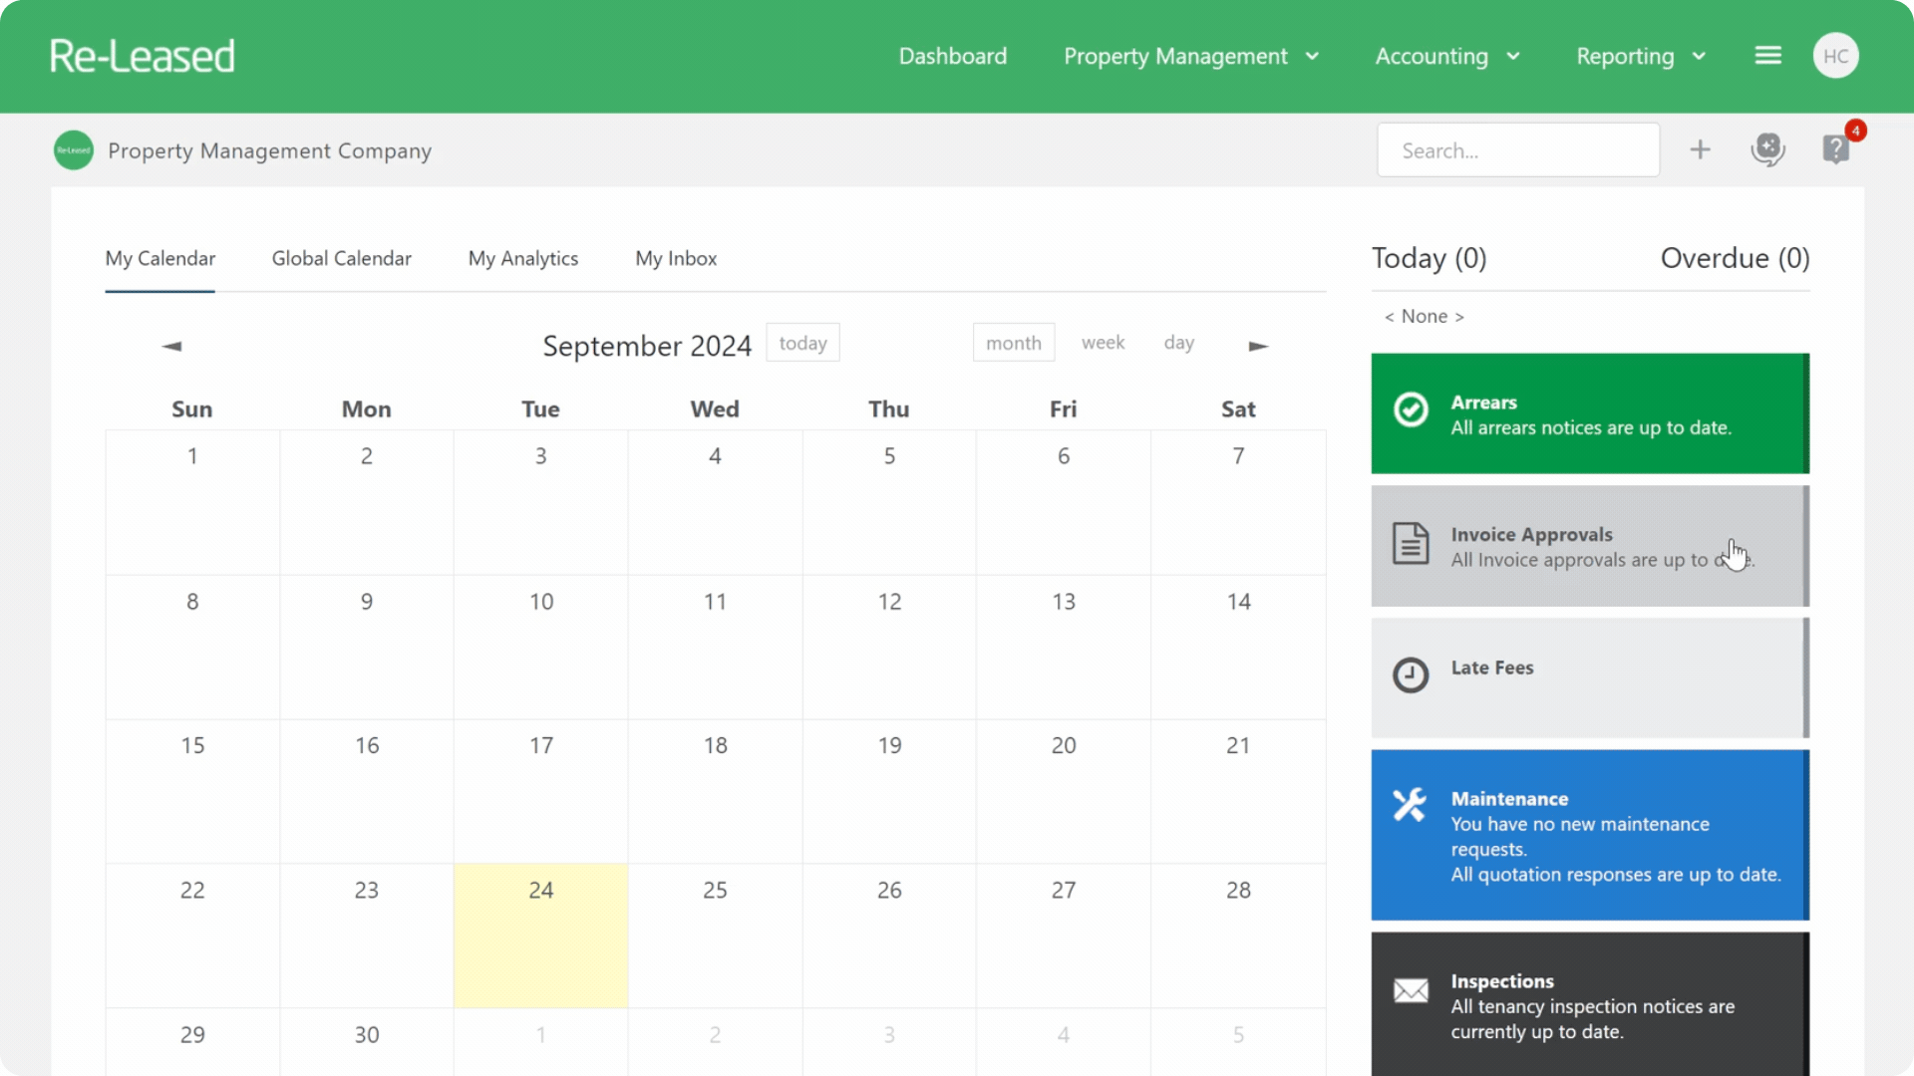Click the September 2024 heading
The width and height of the screenshot is (1914, 1076).
[x=647, y=346]
